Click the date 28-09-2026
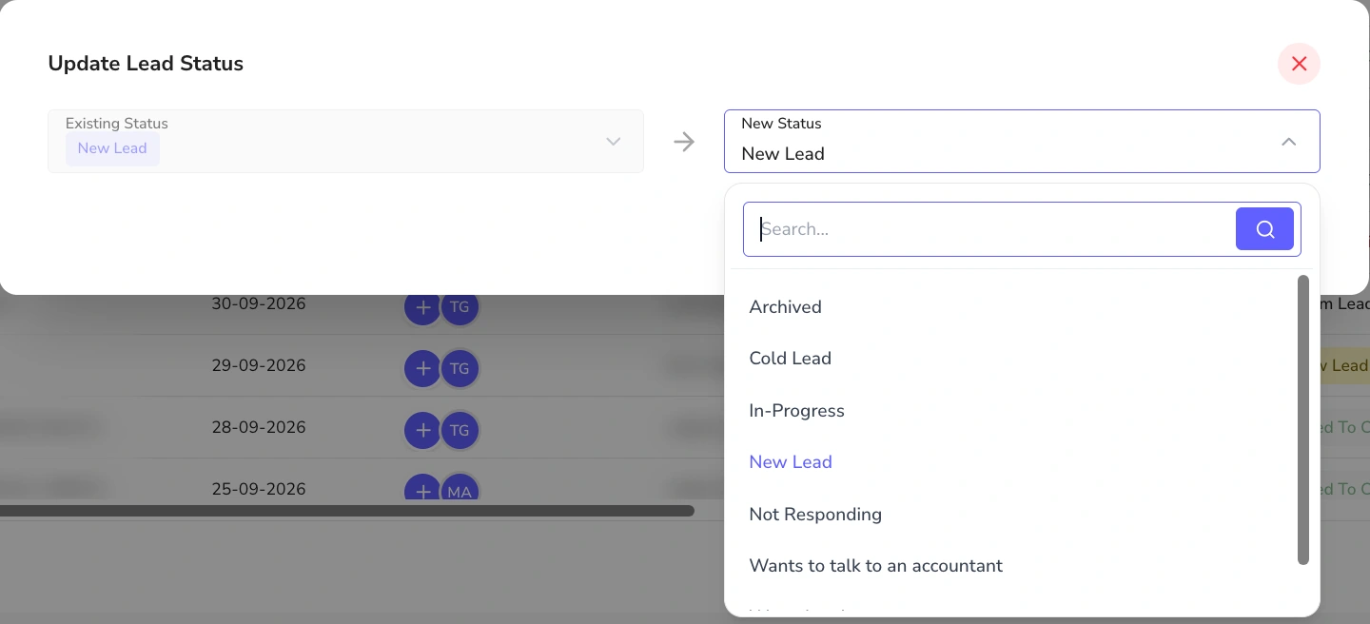1370x624 pixels. 259,428
